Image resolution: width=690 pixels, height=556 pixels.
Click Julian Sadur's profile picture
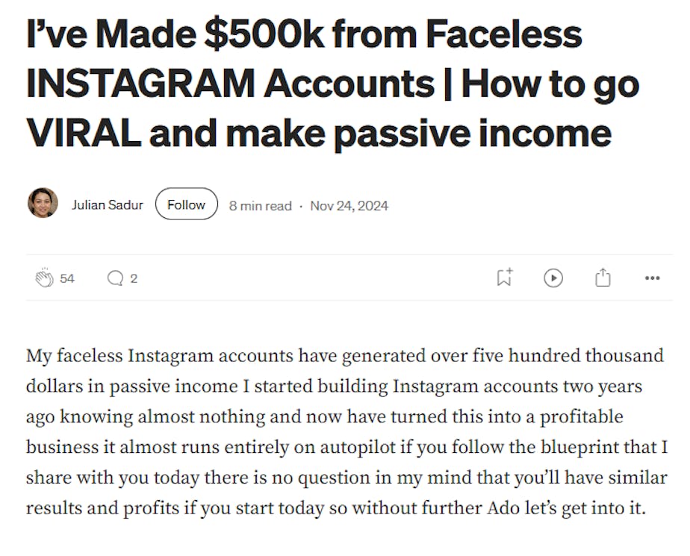coord(43,203)
